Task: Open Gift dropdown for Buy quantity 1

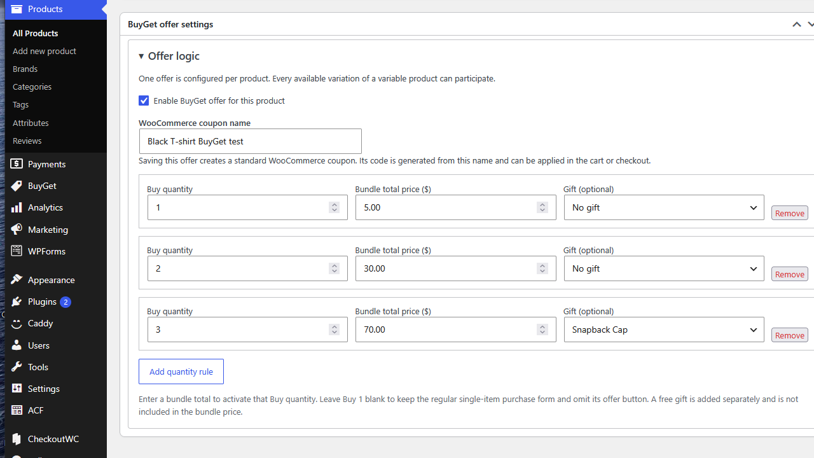Action: coord(664,207)
